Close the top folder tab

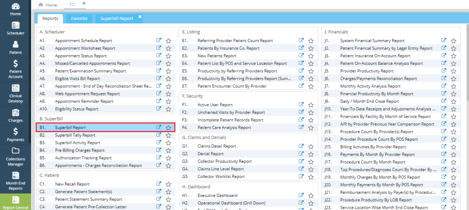coord(84,3)
